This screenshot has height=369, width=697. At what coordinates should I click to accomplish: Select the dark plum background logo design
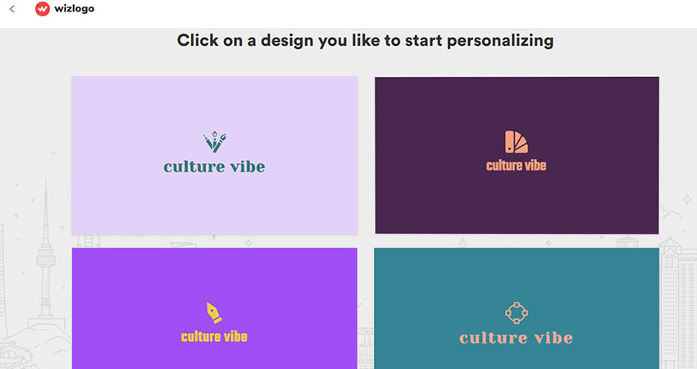(517, 155)
